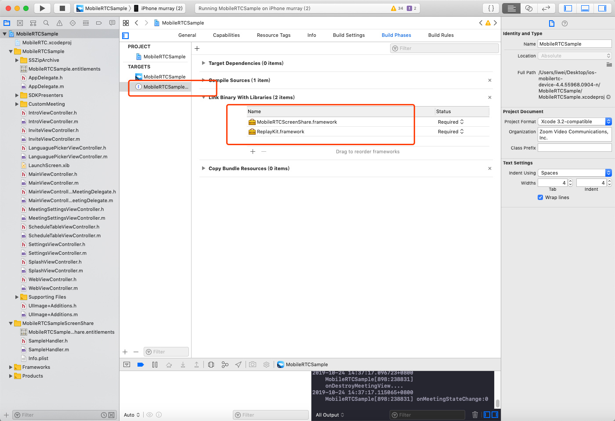The image size is (615, 421).
Task: Expand the Supporting Files group
Action: pyautogui.click(x=17, y=297)
